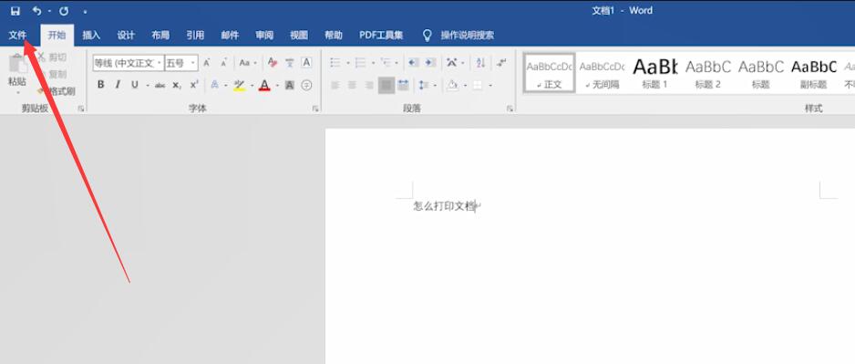Open the underline style dropdown arrow
Image resolution: width=855 pixels, height=364 pixels.
tap(148, 85)
